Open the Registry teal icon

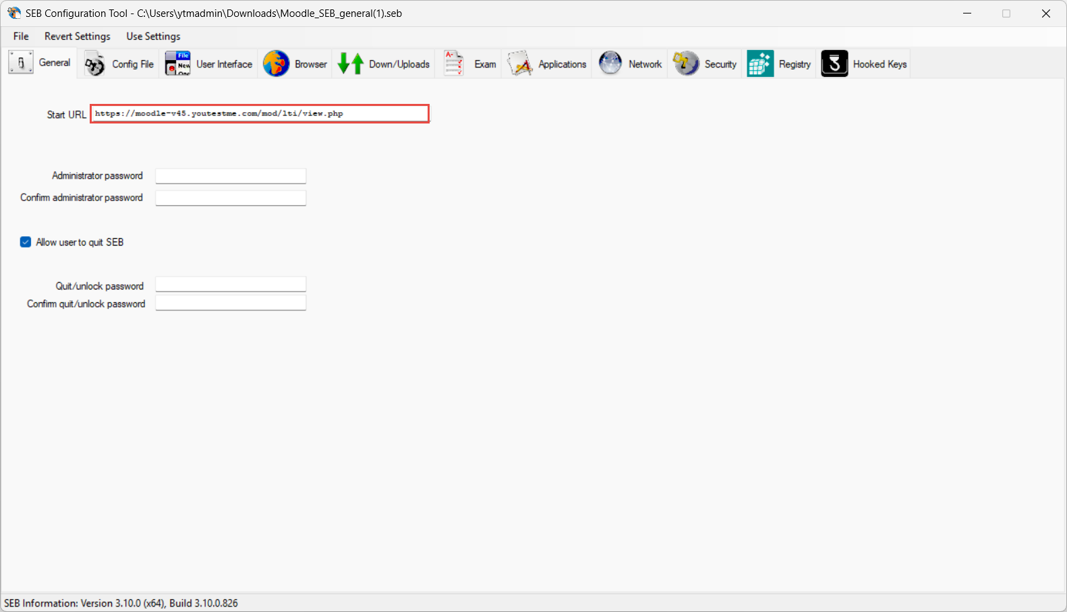(760, 64)
